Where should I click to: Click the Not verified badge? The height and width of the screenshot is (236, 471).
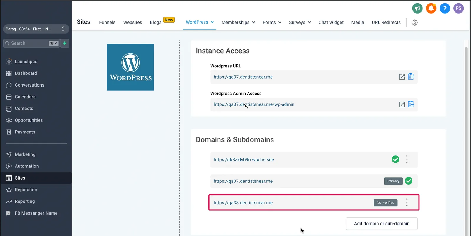(385, 202)
